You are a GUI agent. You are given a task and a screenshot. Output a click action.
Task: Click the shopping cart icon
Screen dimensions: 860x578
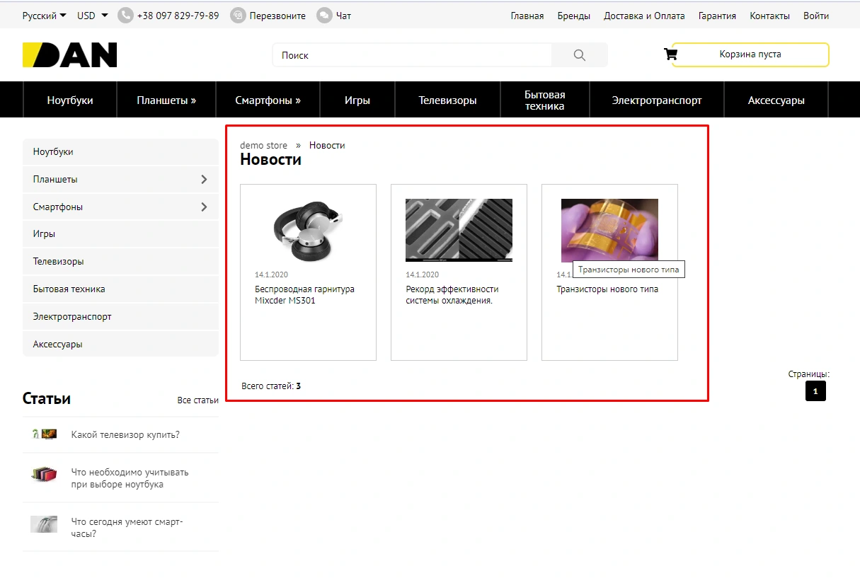(x=670, y=54)
